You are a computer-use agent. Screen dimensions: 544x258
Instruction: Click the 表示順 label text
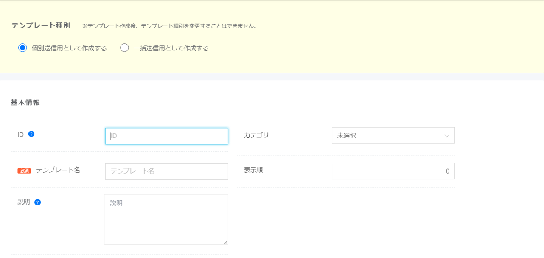[x=253, y=170]
